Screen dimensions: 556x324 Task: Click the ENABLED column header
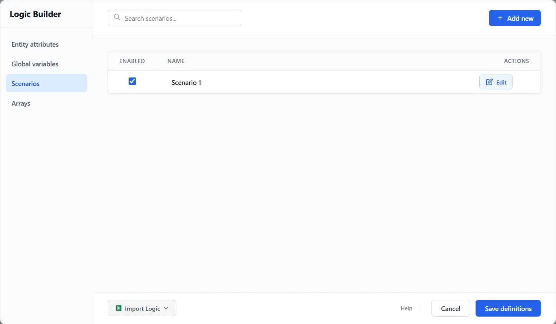coord(132,61)
